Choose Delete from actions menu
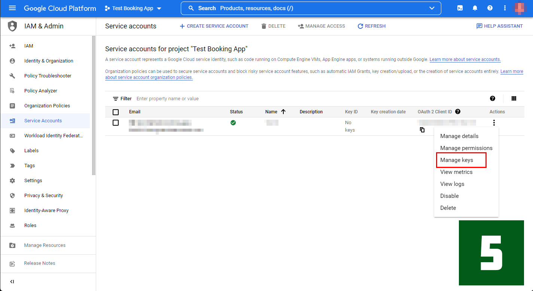 click(466, 208)
